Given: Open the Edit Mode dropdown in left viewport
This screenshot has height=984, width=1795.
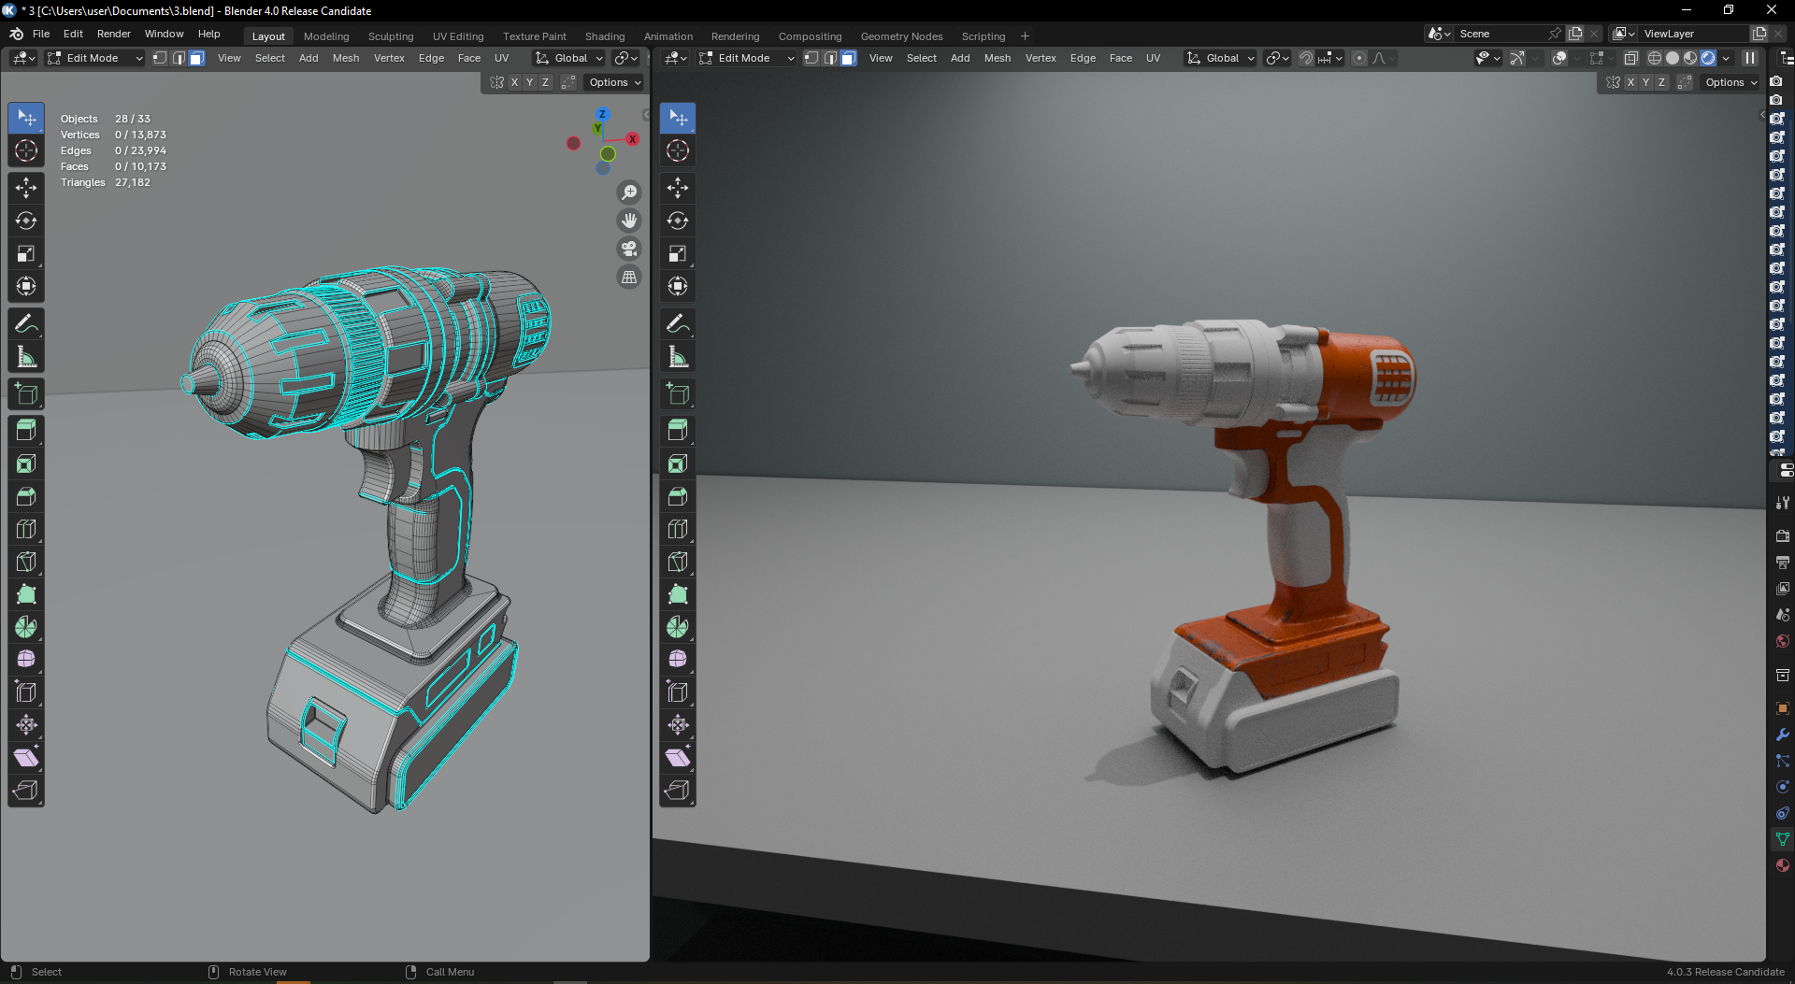Looking at the screenshot, I should tap(94, 58).
